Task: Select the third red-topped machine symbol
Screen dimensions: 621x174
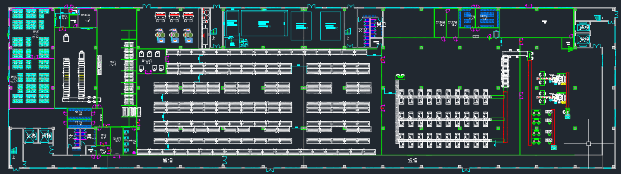Action: click(x=188, y=17)
